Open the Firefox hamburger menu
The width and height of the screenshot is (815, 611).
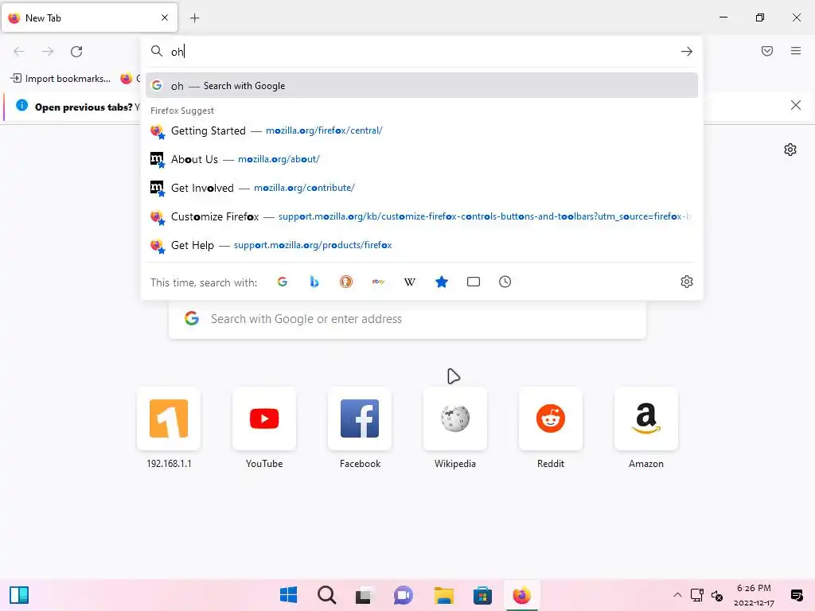(796, 51)
